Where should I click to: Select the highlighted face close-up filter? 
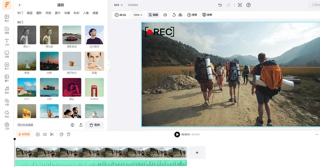click(94, 61)
